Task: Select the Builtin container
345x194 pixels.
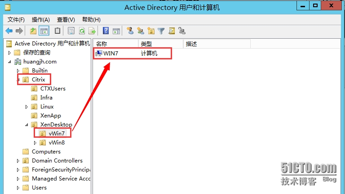Action: click(x=40, y=71)
